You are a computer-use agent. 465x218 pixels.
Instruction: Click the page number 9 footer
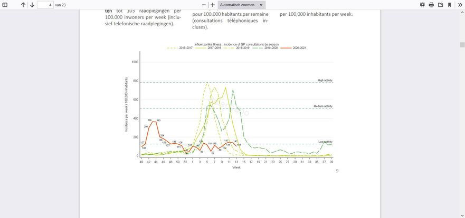(337, 171)
